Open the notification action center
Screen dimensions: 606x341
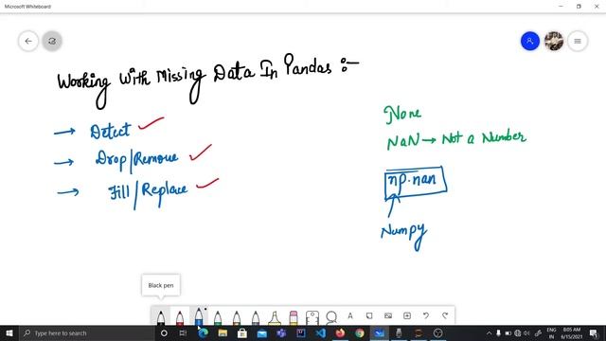[594, 333]
